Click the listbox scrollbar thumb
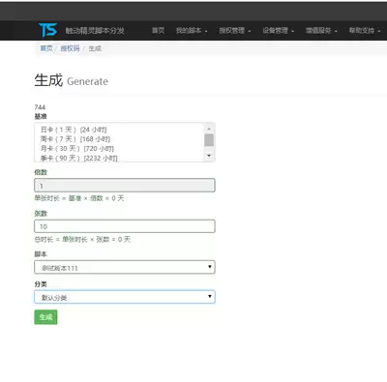Screen dimensions: 387x382 pyautogui.click(x=209, y=140)
